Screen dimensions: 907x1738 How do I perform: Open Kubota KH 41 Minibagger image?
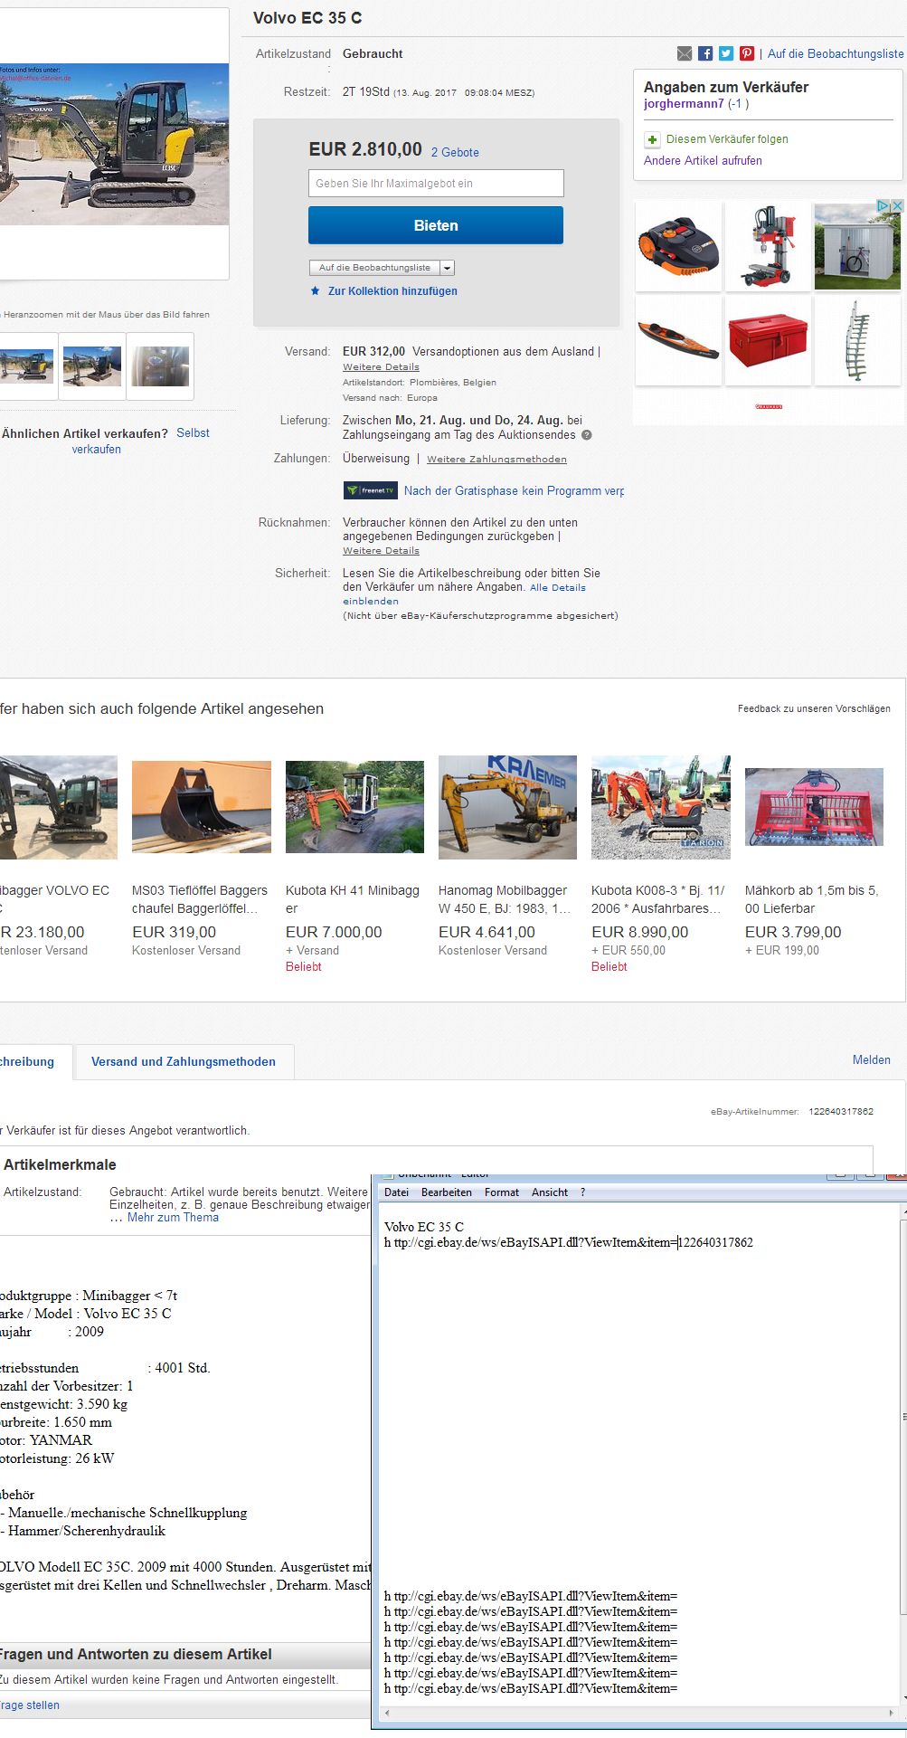click(x=354, y=807)
